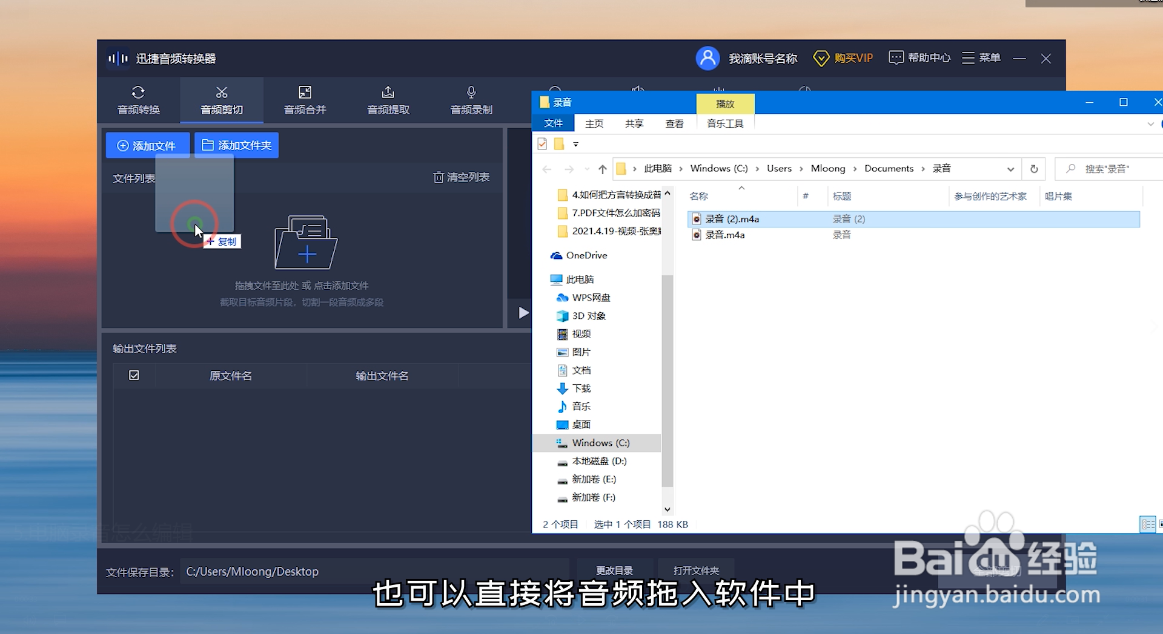The image size is (1163, 634).
Task: Switch to the 音频剪切 audio cut tab
Action: coord(222,100)
